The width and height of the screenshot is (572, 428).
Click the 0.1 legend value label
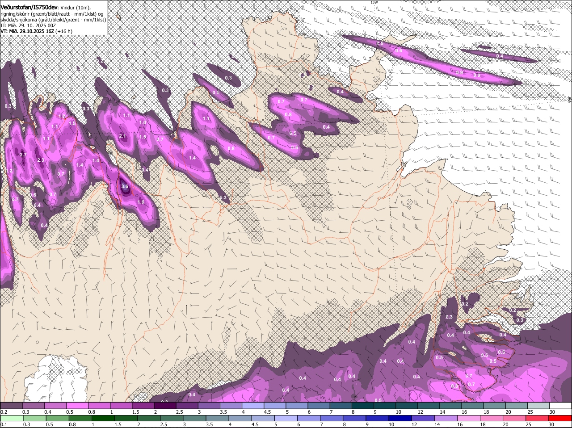[4, 424]
